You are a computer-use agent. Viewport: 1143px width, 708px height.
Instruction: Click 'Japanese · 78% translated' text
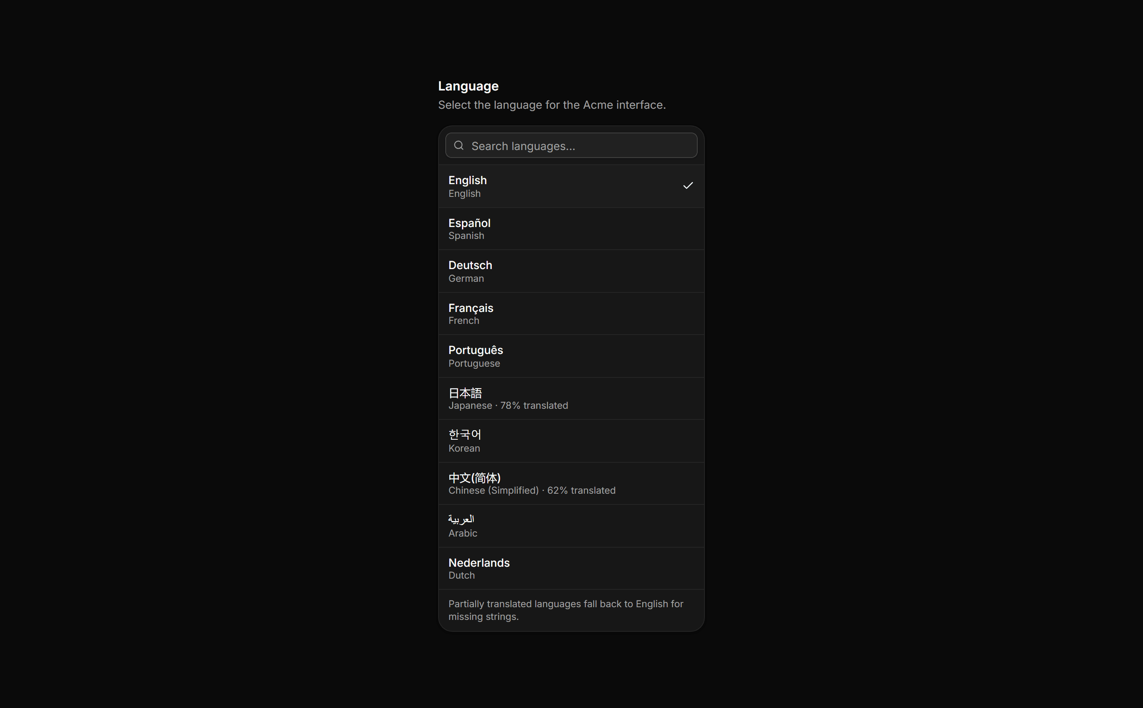[508, 406]
